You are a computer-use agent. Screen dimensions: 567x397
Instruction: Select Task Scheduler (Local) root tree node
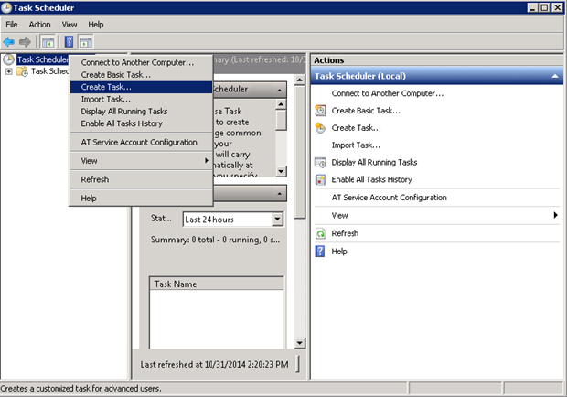point(43,59)
